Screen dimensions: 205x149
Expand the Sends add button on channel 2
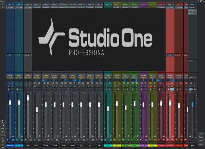tap(22, 55)
